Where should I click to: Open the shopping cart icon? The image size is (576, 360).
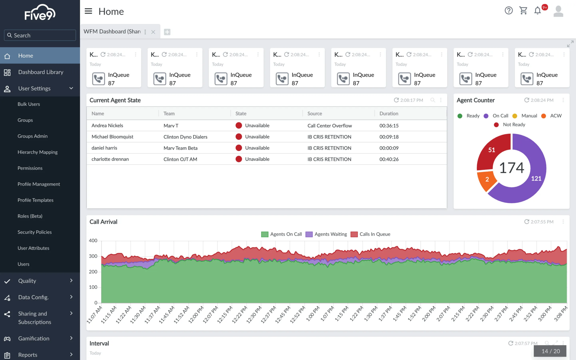(523, 11)
